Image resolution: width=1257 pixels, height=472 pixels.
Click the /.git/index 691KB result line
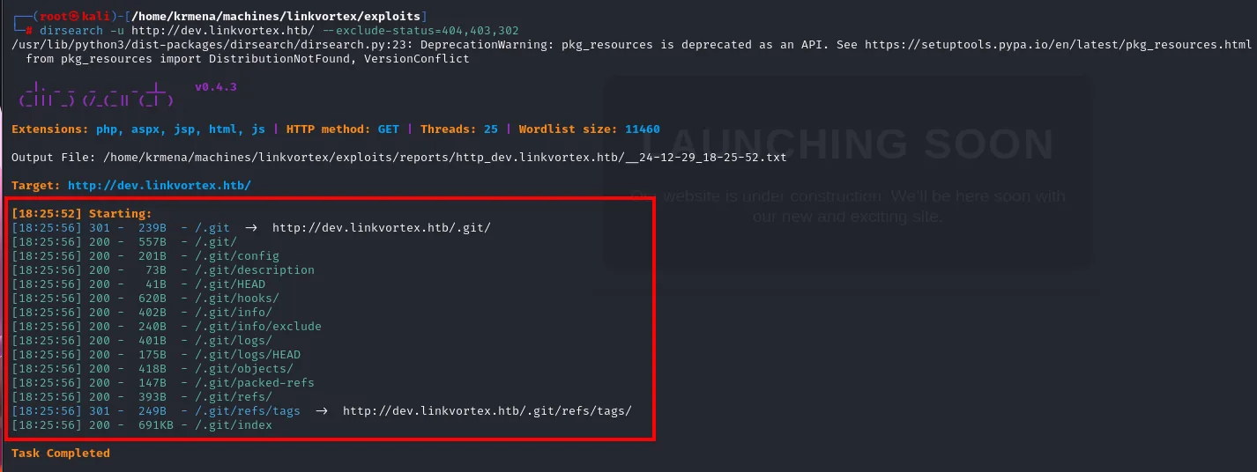[x=142, y=425]
